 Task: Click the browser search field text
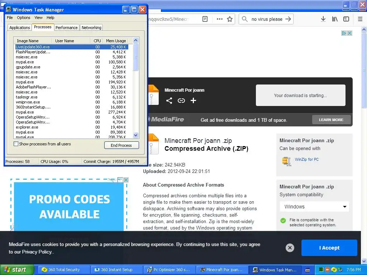click(x=267, y=19)
